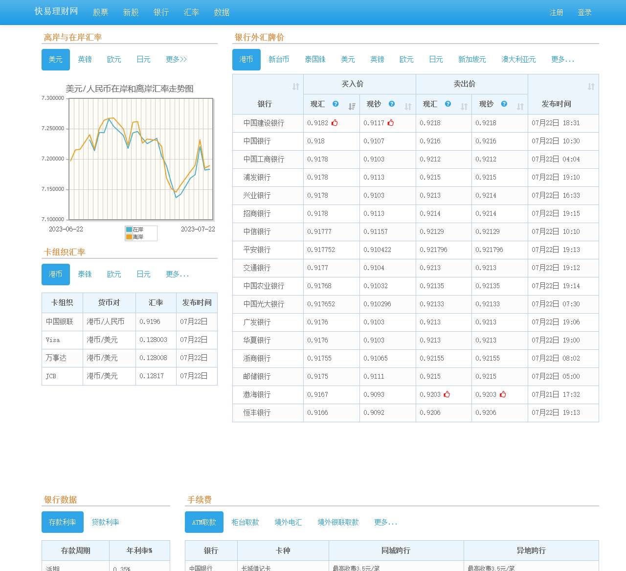
Task: Toggle the sort order for 卖出价 现钞
Action: click(520, 107)
